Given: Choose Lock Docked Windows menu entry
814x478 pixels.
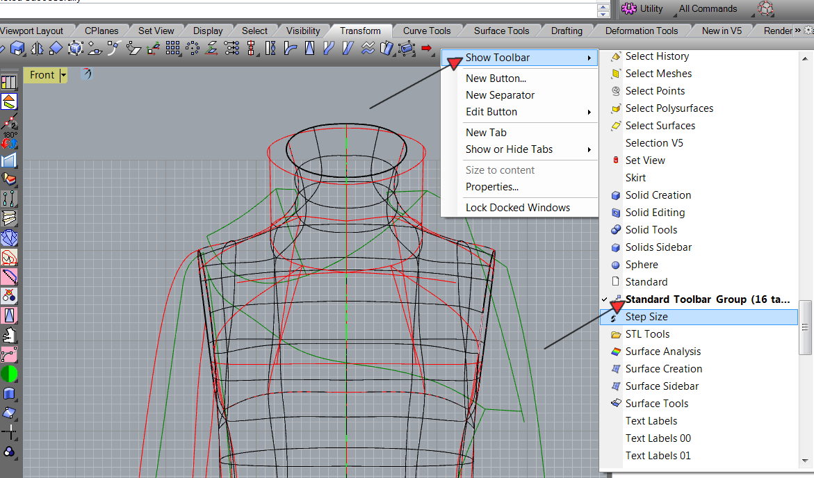Looking at the screenshot, I should coord(518,208).
